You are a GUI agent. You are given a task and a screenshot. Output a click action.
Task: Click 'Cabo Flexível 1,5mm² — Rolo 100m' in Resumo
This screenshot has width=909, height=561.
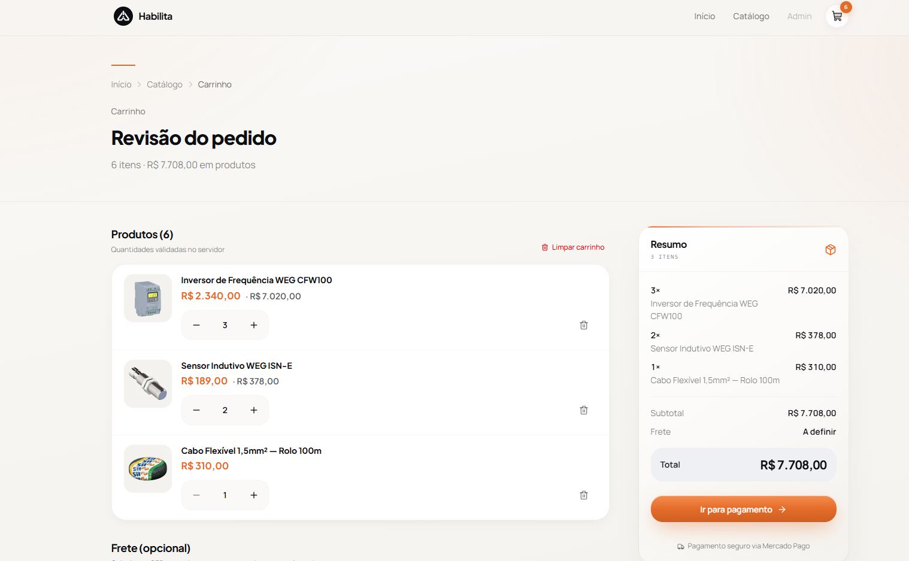click(x=715, y=380)
